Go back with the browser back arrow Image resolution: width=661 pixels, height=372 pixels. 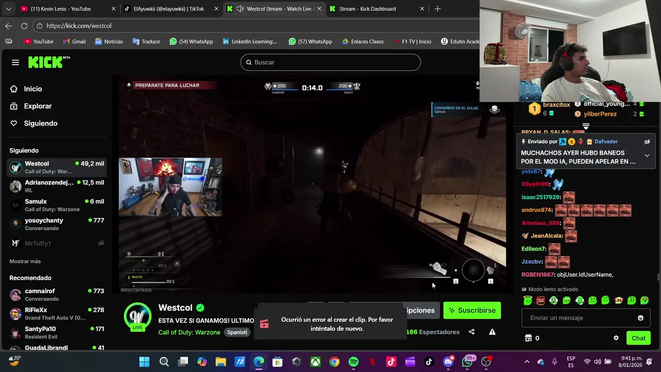coord(9,26)
